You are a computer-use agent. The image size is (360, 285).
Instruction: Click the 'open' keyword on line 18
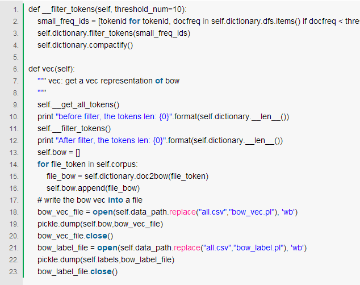[x=102, y=212]
